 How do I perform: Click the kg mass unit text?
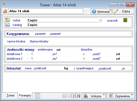tap(66, 68)
